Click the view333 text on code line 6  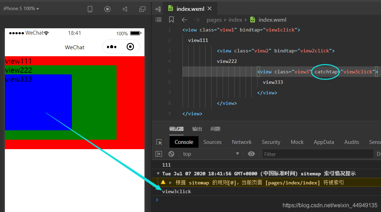coord(273,82)
